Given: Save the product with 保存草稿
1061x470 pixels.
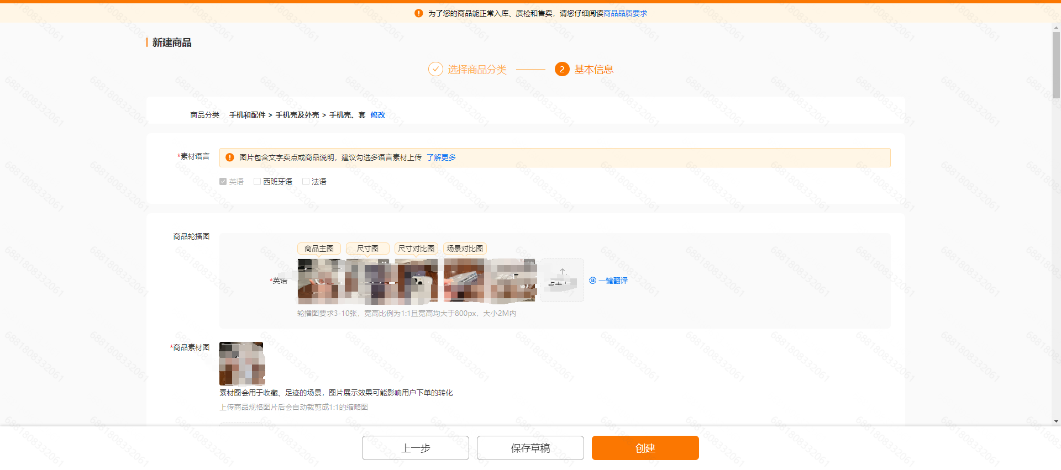Looking at the screenshot, I should pyautogui.click(x=530, y=448).
